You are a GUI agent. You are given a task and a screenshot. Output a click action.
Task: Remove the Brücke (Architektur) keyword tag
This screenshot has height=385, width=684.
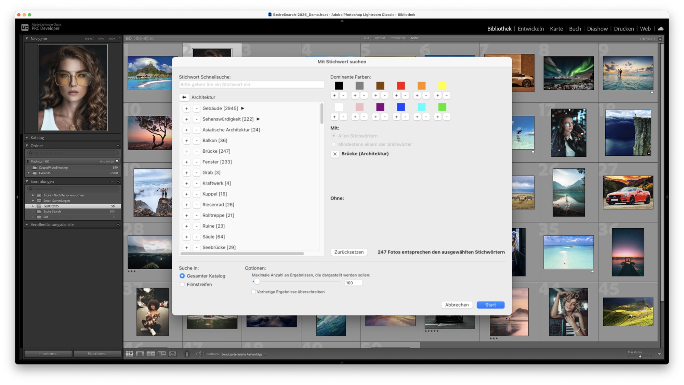(x=335, y=154)
